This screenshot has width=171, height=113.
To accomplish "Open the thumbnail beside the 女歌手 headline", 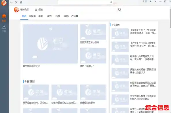I will click(x=120, y=87).
